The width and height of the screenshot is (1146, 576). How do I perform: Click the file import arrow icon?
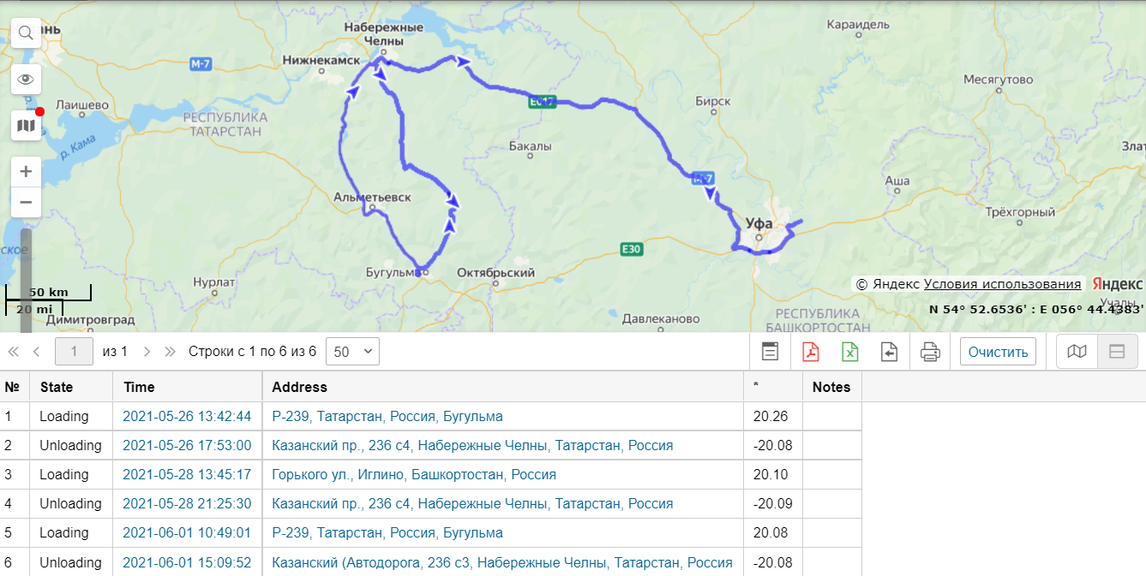(889, 352)
